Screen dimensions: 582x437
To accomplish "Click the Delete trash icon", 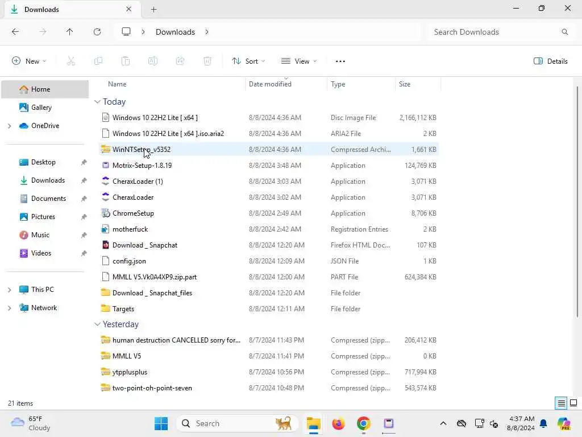I will pos(207,61).
